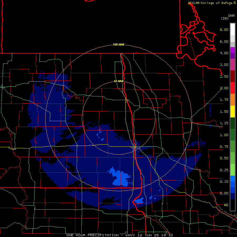Click the KMVX 12 JUN 25 19:32 timestamp
This screenshot has width=237, height=237.
[149, 235]
